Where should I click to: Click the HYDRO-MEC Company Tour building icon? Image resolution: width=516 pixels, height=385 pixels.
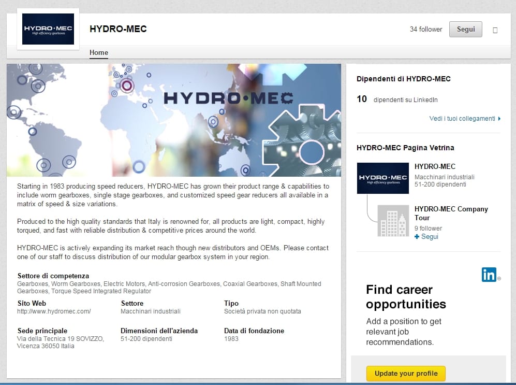(393, 221)
